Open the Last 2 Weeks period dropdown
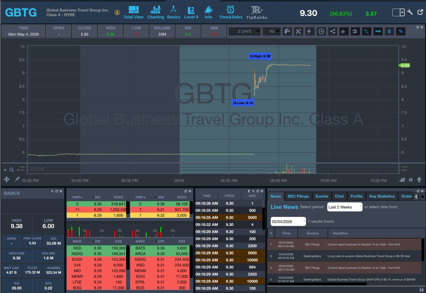426x293 pixels. [x=345, y=207]
